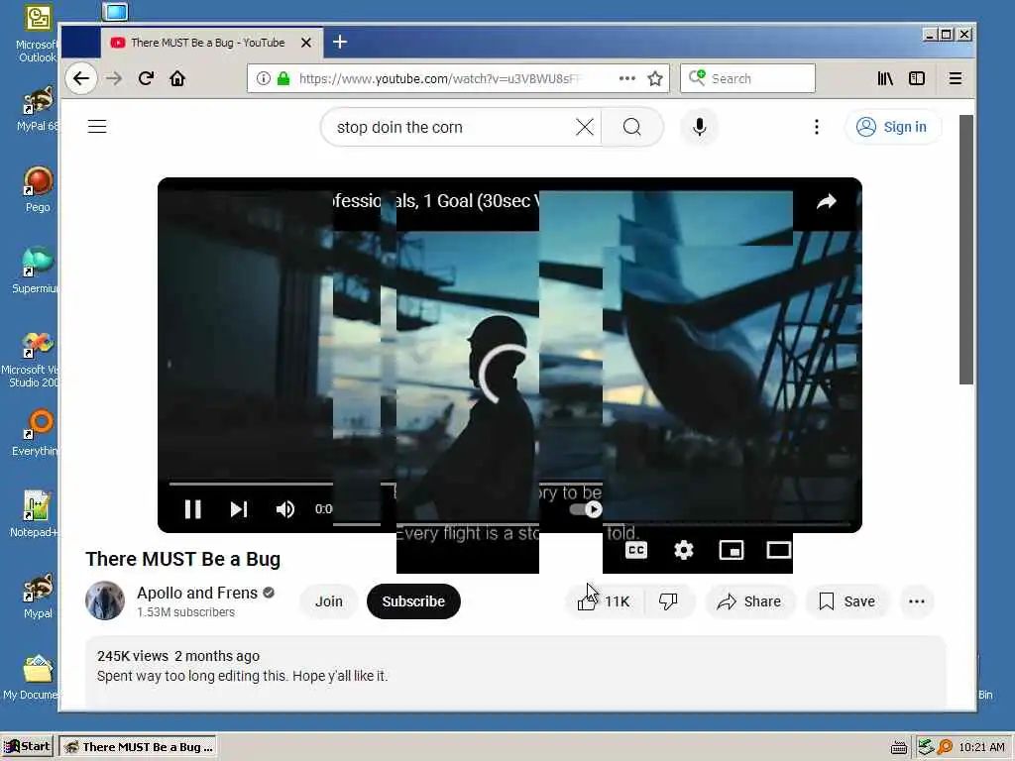Click the Sign in button
Image resolution: width=1015 pixels, height=761 pixels.
pyautogui.click(x=892, y=127)
